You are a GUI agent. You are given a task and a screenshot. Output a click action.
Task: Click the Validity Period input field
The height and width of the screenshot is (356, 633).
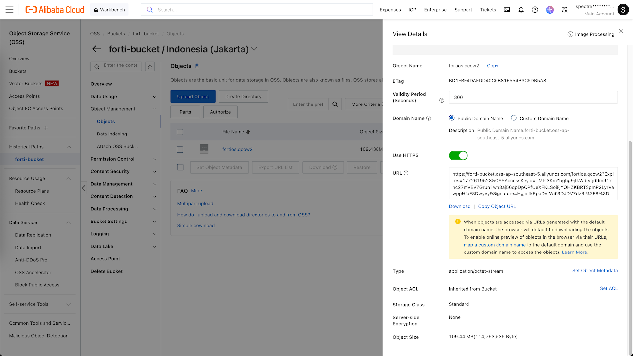coord(533,97)
